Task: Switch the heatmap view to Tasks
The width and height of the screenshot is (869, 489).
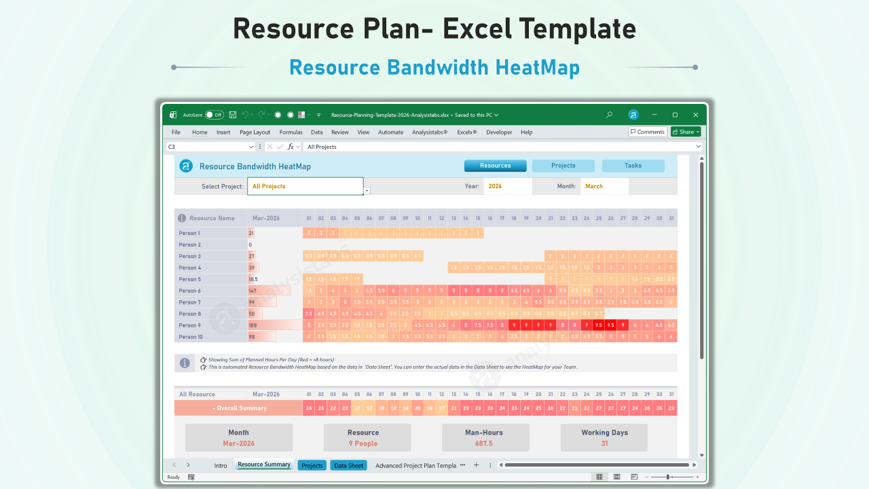Action: 633,165
